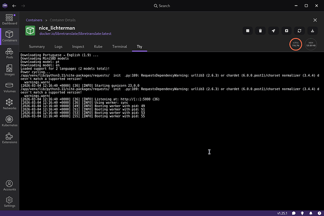Click the vCPUs usage gauge
This screenshot has height=216, width=324.
pos(296,44)
